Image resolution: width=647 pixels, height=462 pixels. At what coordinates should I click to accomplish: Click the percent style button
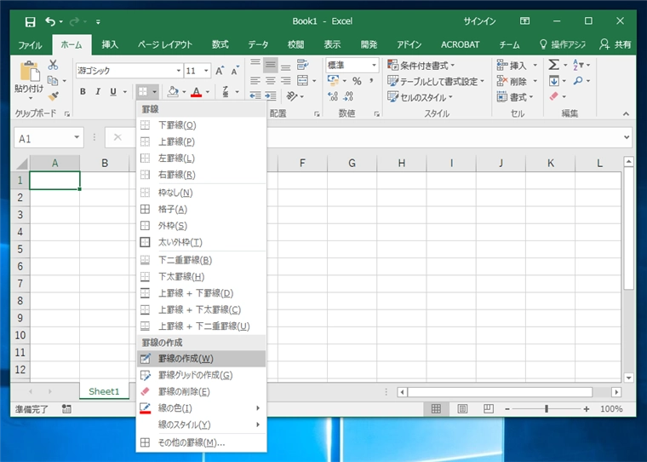point(357,81)
